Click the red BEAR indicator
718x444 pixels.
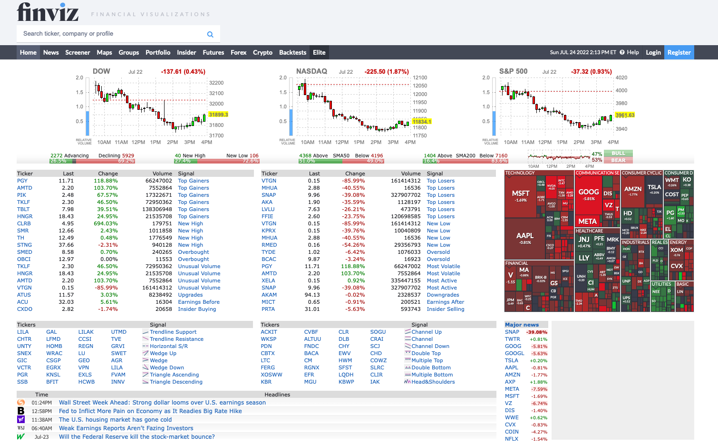pyautogui.click(x=618, y=160)
